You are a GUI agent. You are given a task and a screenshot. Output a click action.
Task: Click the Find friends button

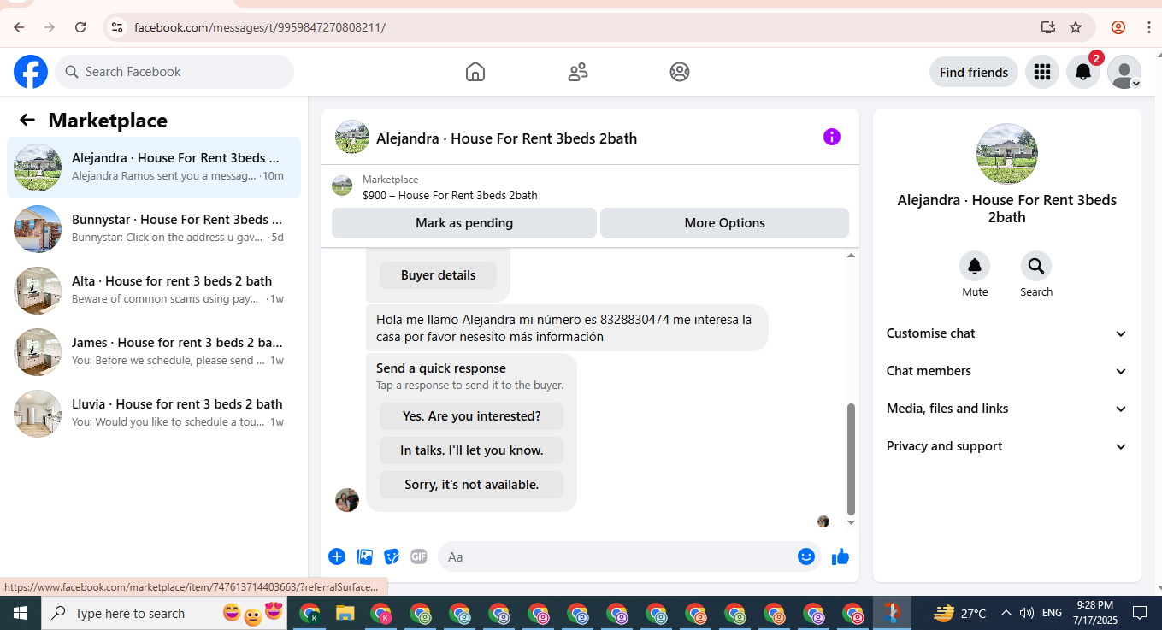pos(974,72)
